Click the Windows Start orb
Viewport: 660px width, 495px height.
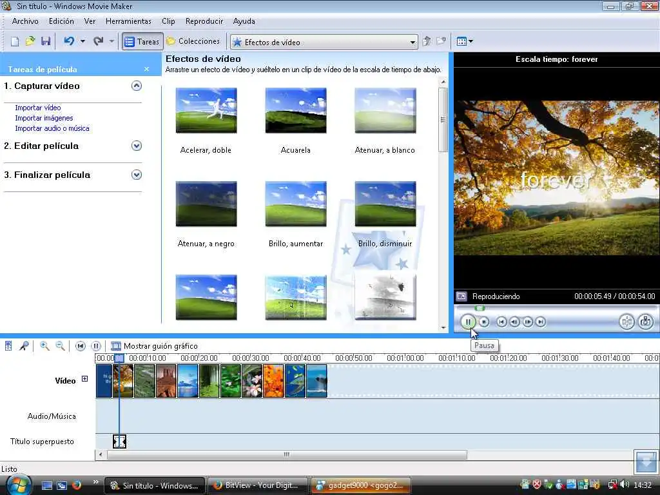tap(17, 485)
